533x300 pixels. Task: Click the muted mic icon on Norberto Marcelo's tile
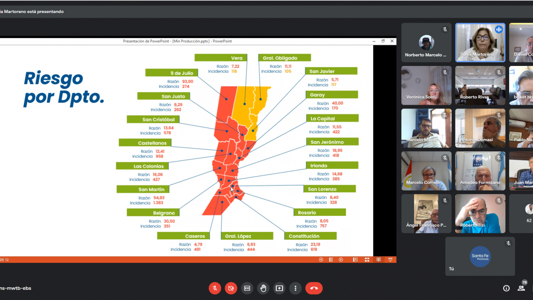tap(445, 29)
